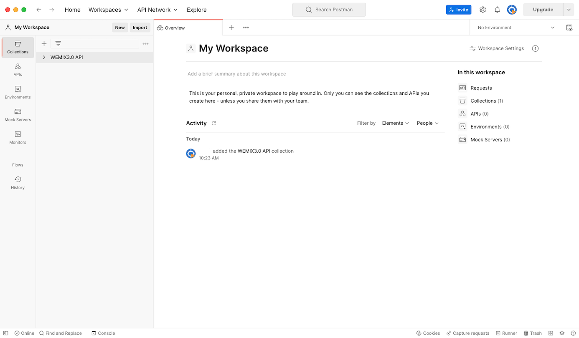
Task: Open the Collections sidebar panel
Action: tap(18, 47)
